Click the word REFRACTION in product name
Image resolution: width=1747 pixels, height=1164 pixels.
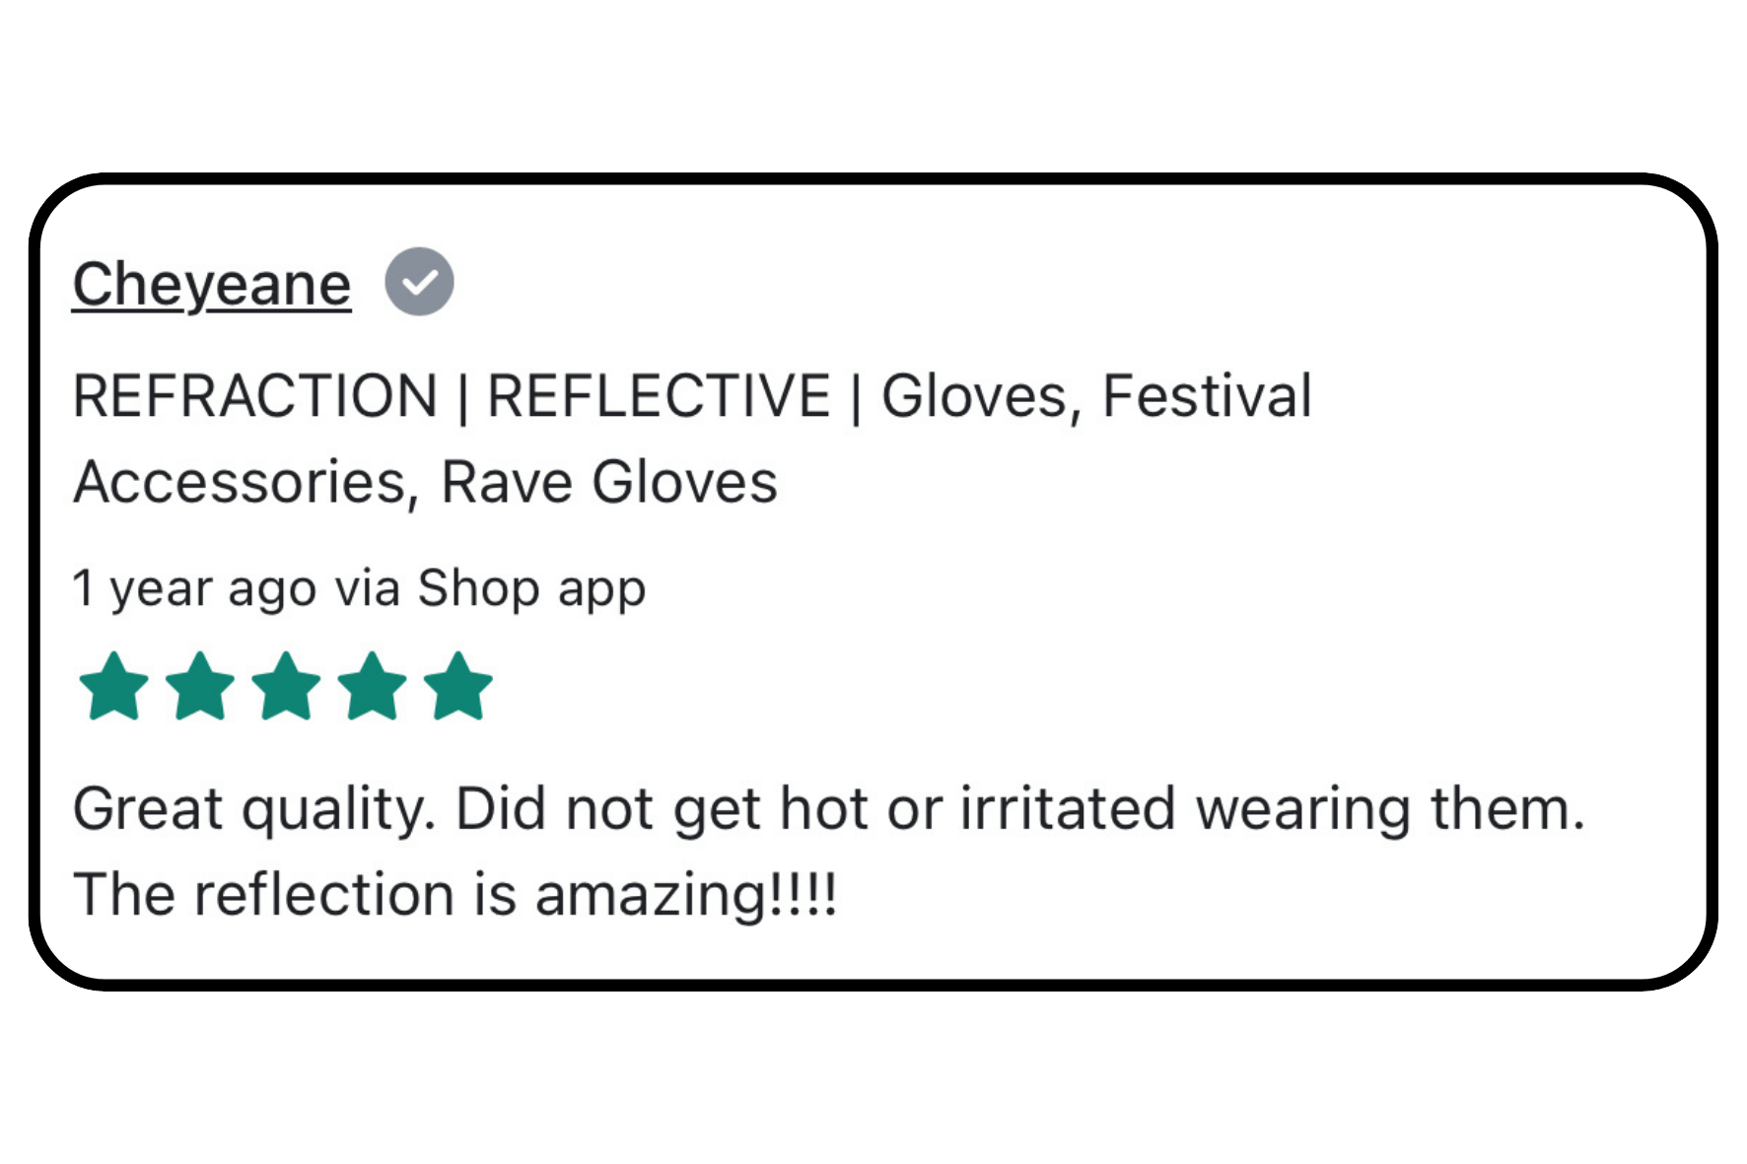coord(255,396)
